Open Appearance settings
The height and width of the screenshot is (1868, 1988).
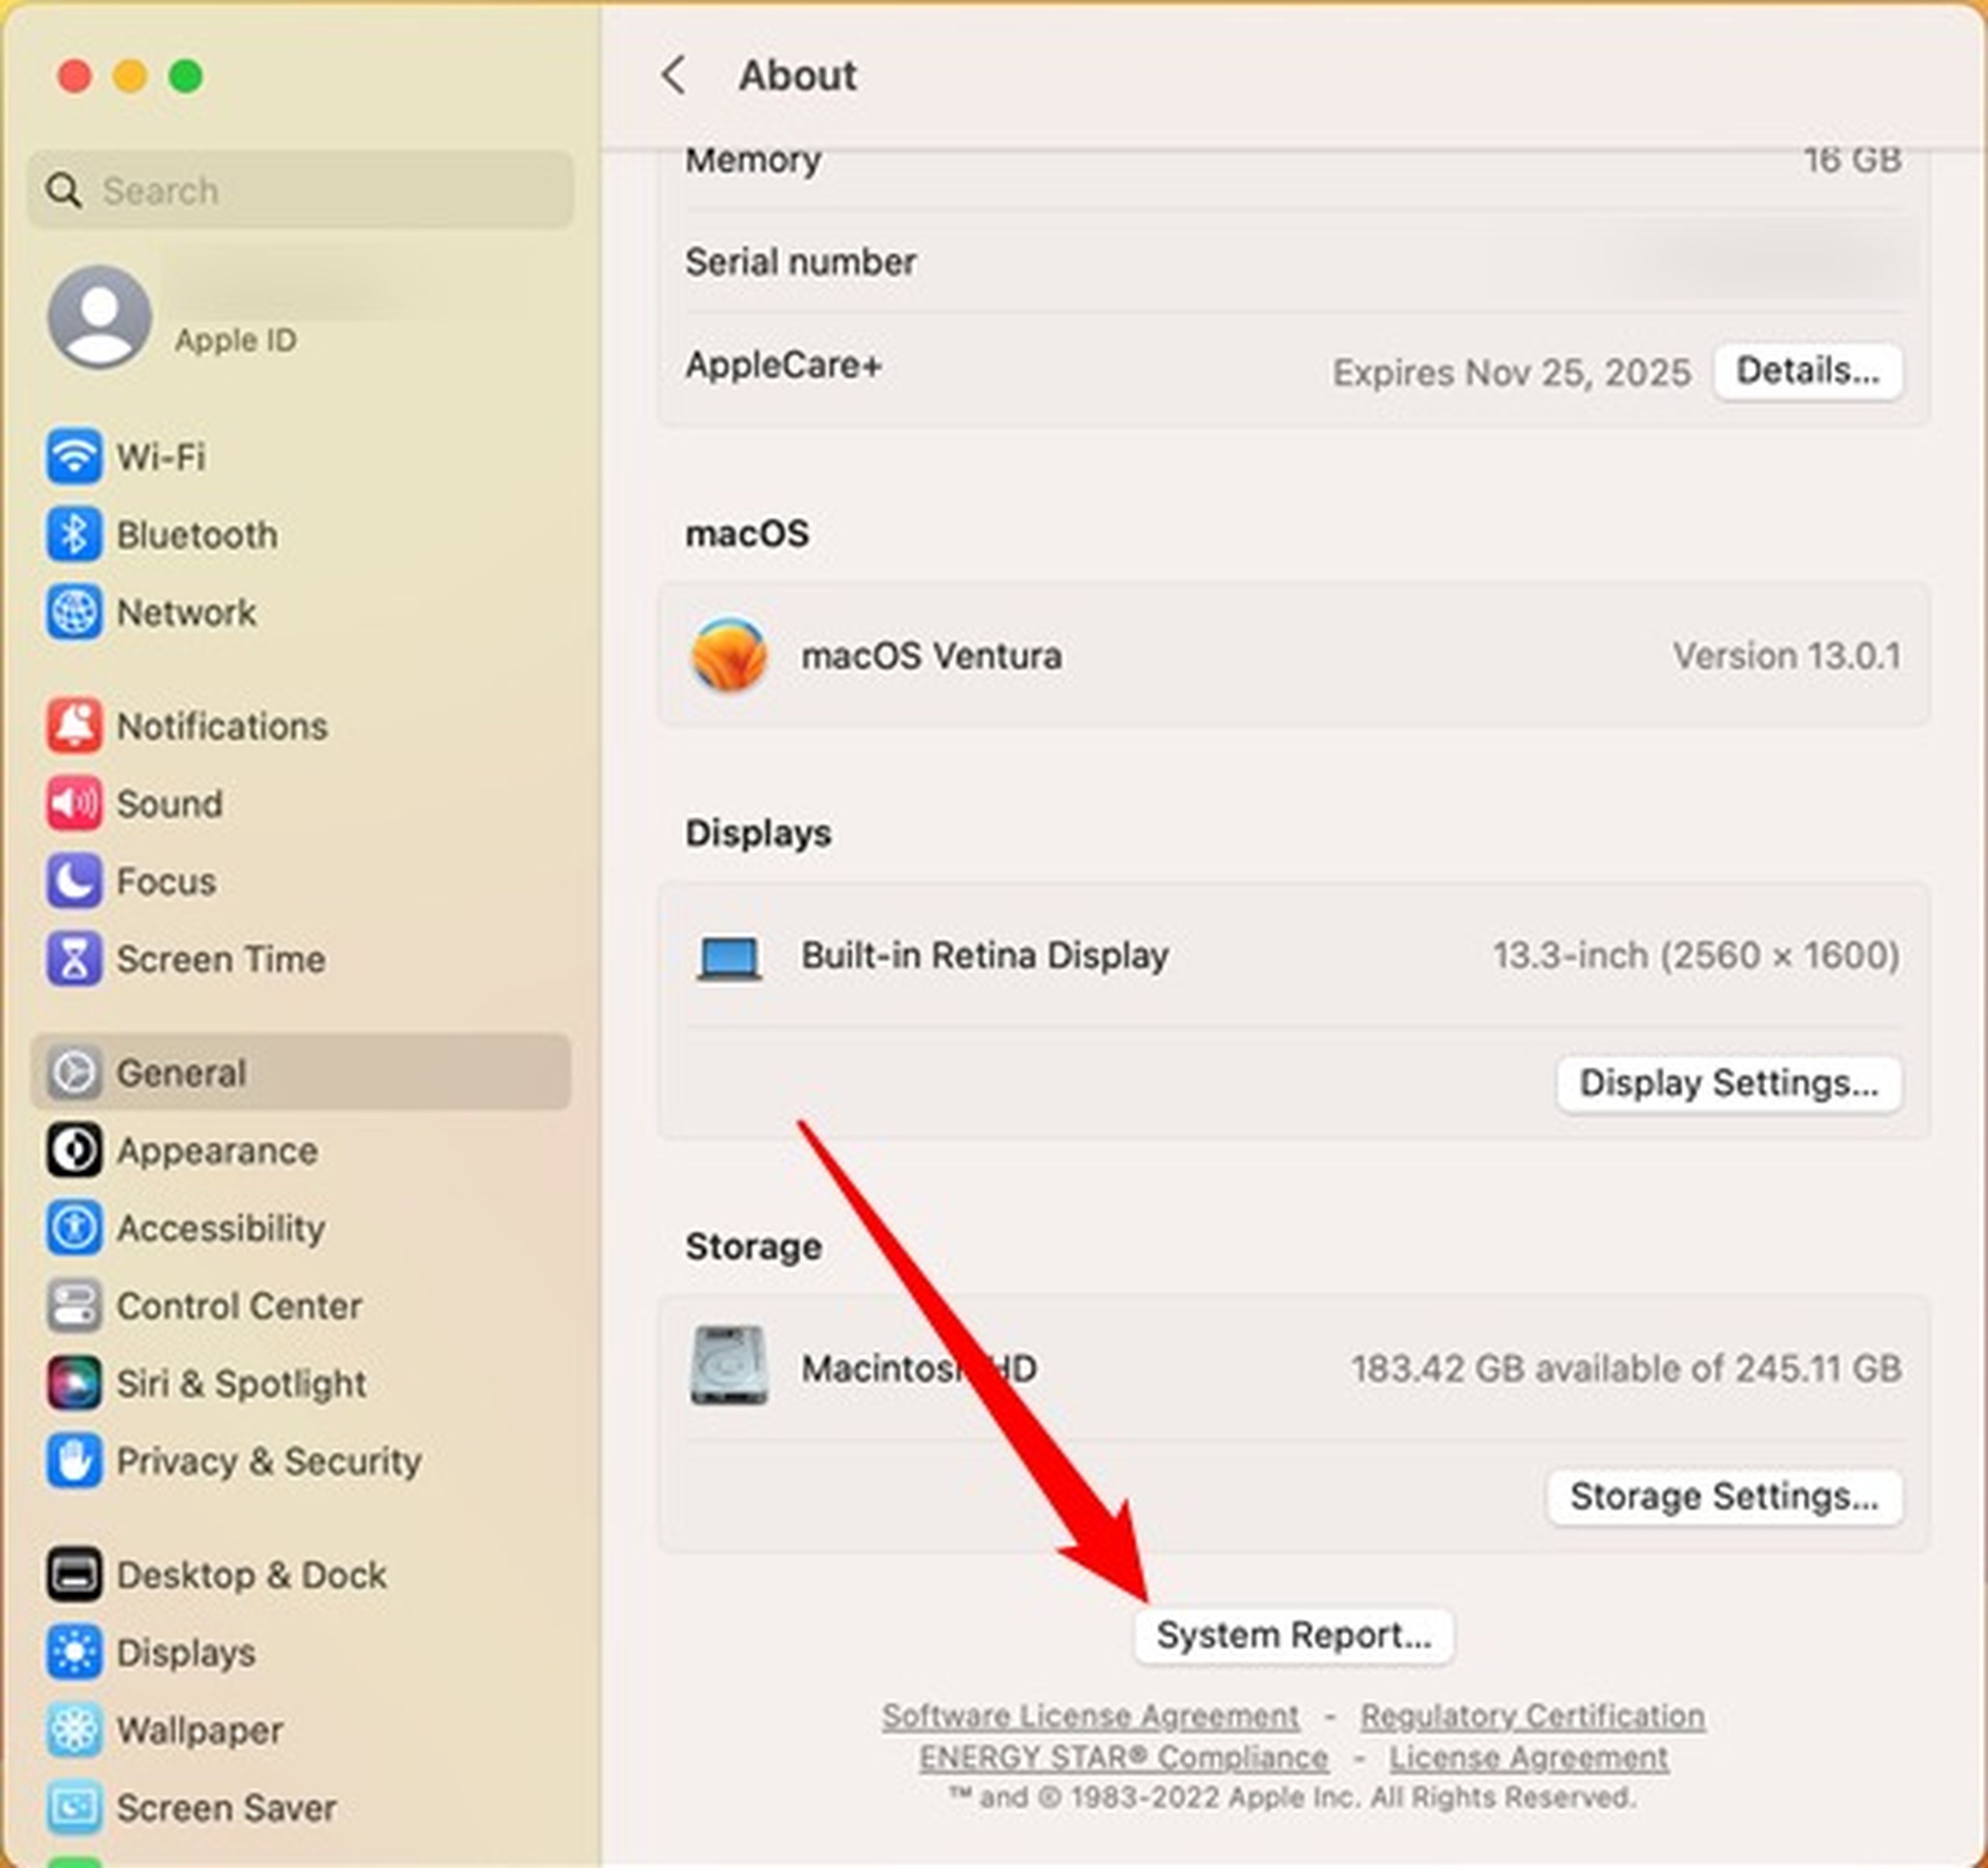[216, 1150]
